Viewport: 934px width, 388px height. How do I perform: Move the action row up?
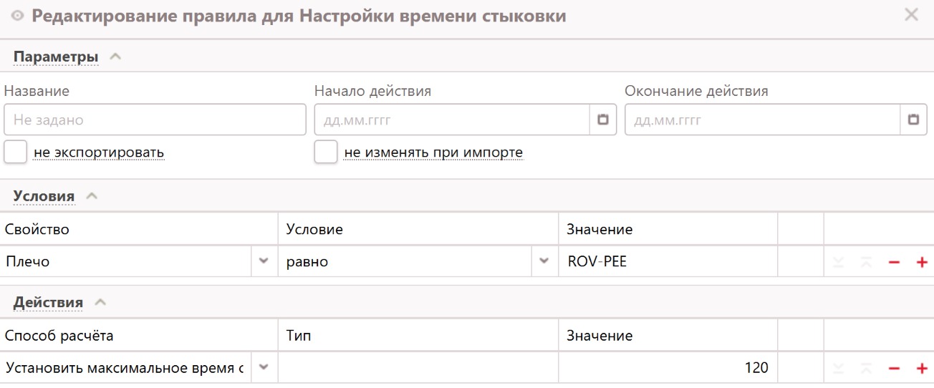click(866, 368)
